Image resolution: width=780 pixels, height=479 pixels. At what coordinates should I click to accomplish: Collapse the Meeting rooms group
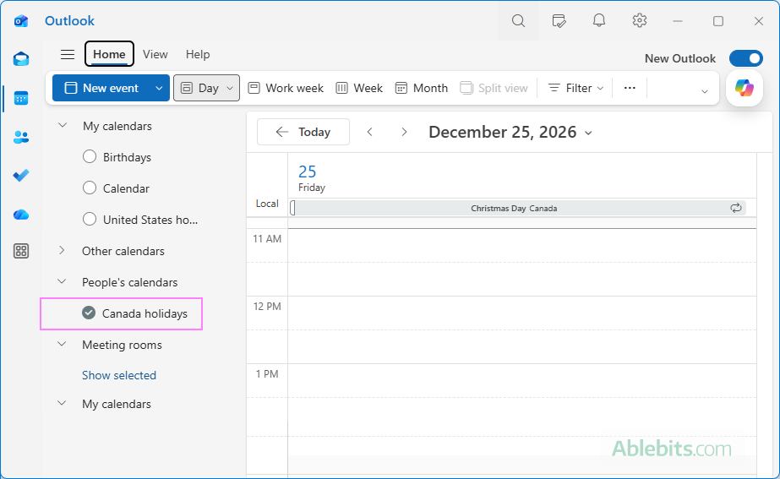click(x=62, y=344)
